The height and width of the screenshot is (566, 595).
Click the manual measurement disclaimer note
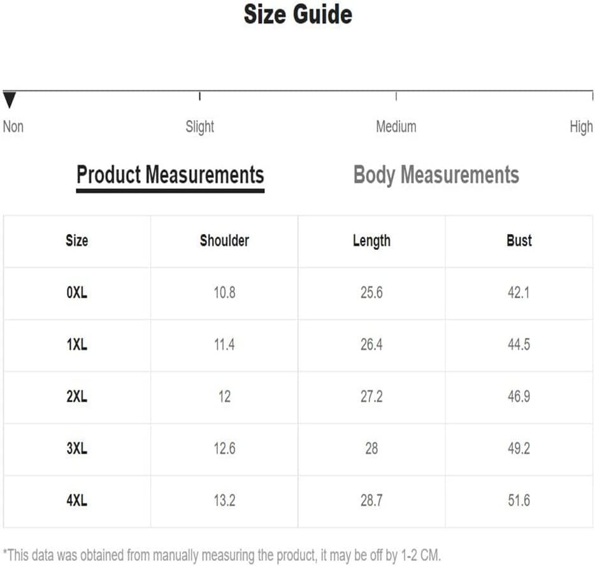[222, 553]
